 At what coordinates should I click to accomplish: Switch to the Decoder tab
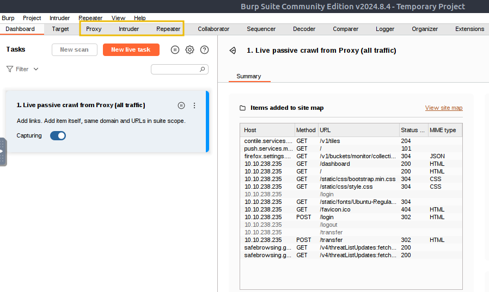(x=304, y=29)
